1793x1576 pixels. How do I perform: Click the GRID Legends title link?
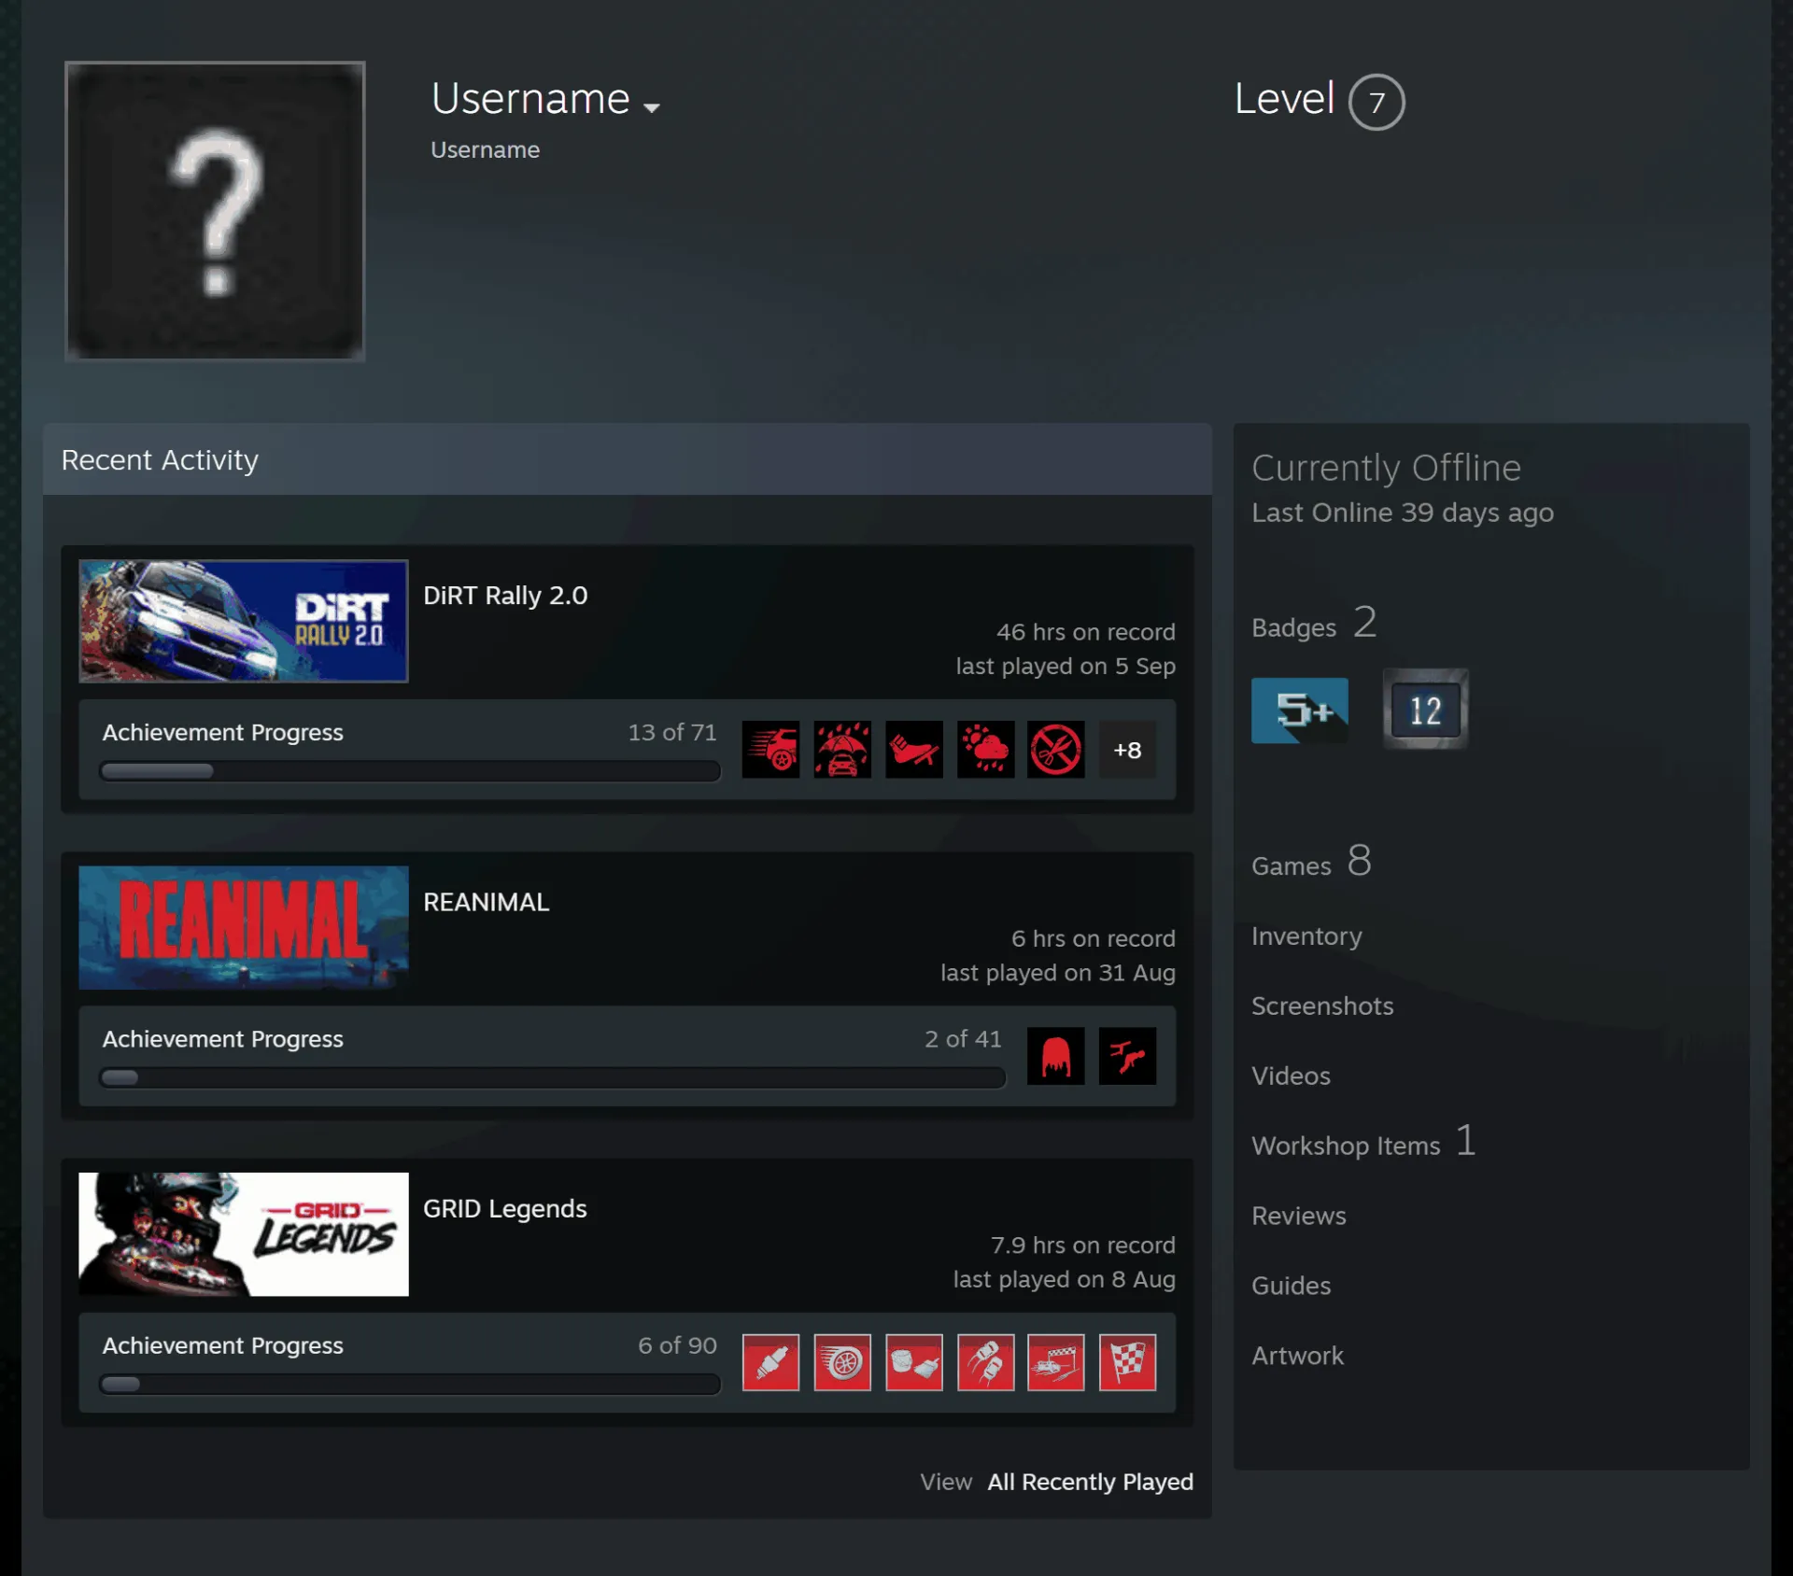pos(505,1209)
